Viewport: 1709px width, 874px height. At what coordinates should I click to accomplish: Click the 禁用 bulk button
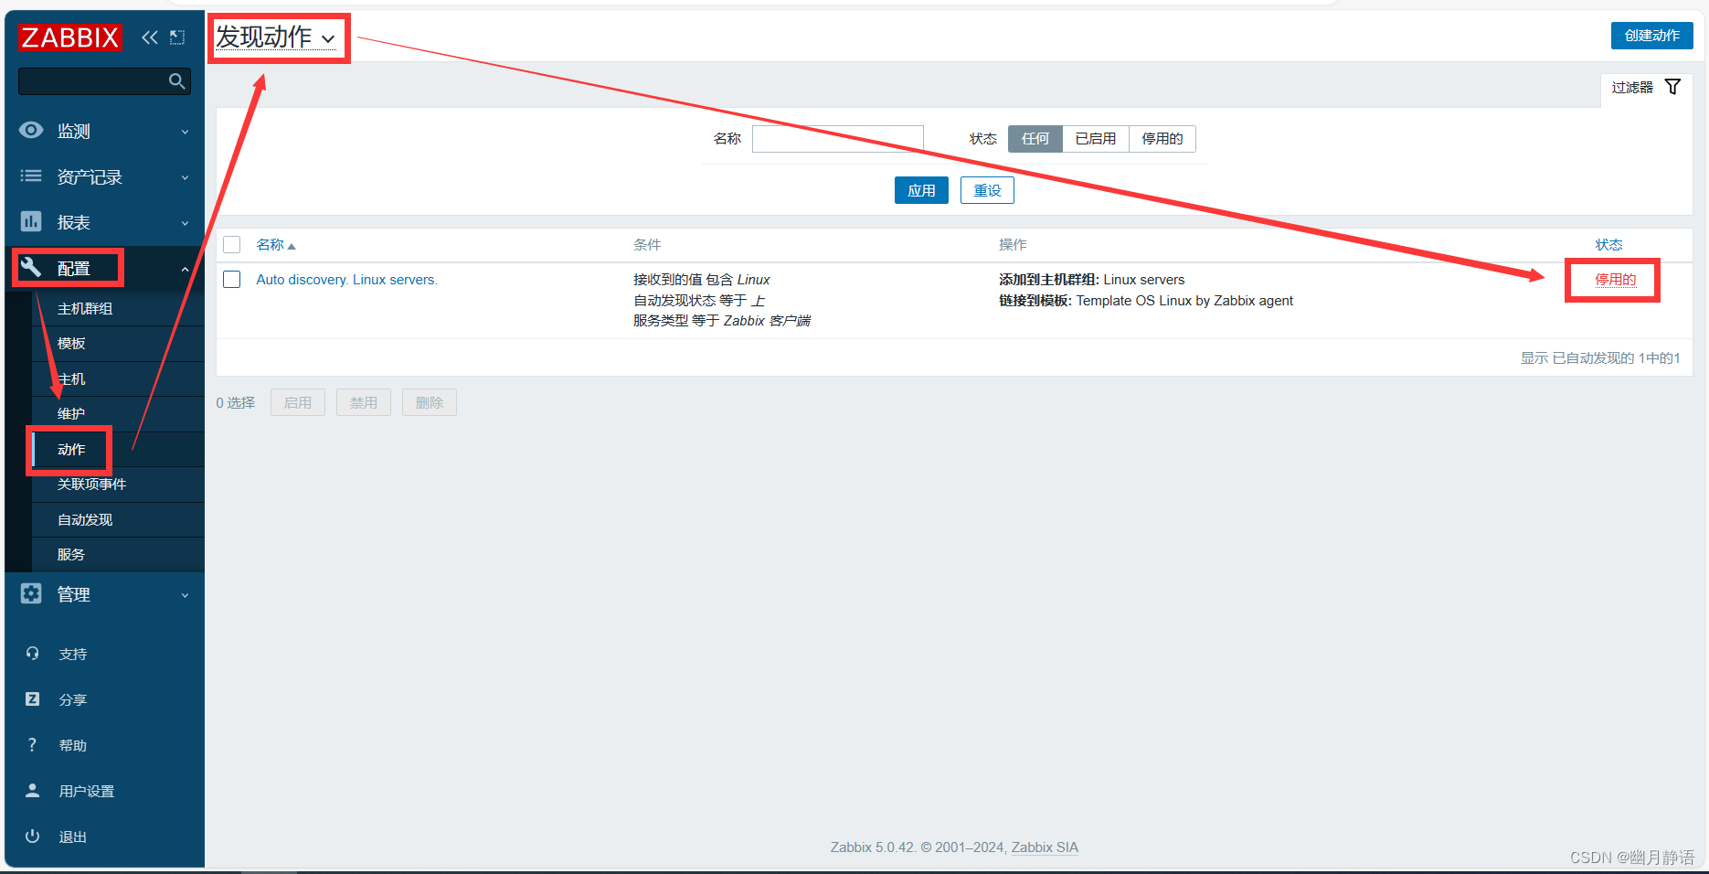364,402
